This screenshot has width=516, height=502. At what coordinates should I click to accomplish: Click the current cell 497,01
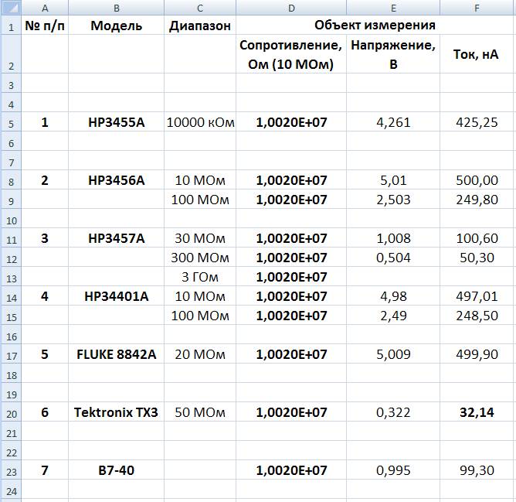pyautogui.click(x=477, y=296)
